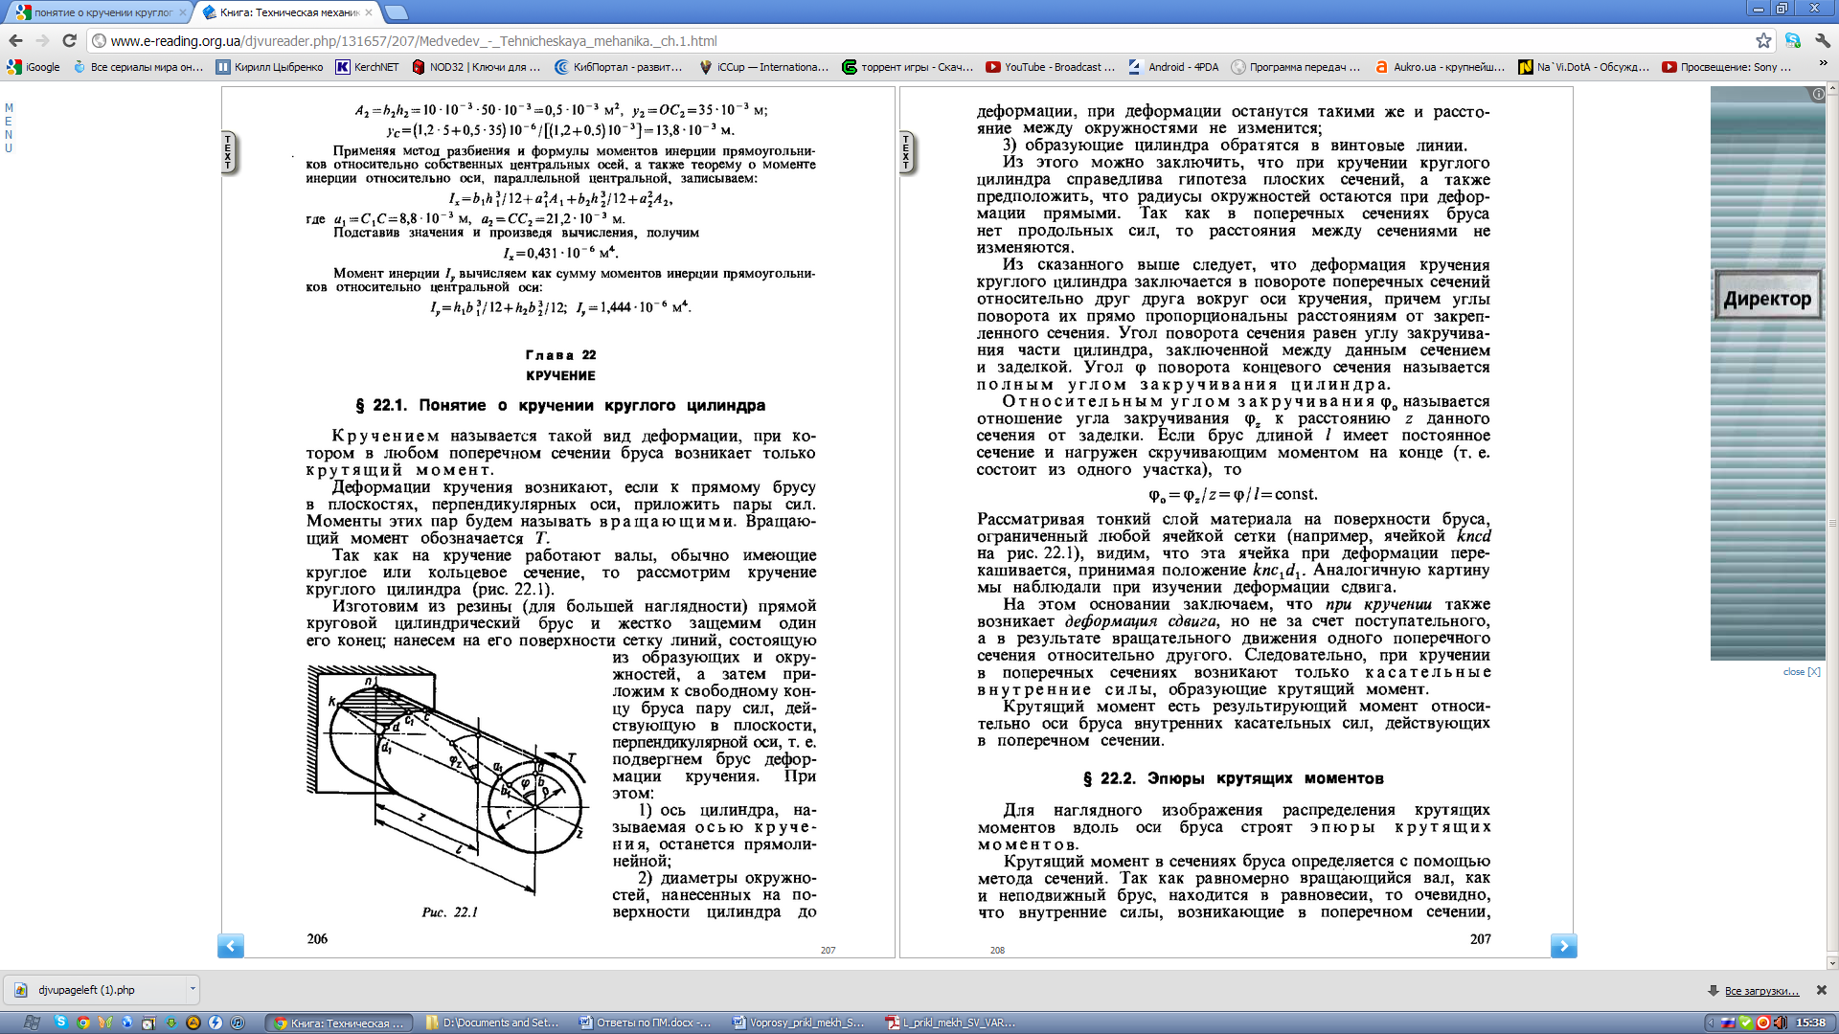1839x1034 pixels.
Task: Open the КибПортал bookmark
Action: point(620,67)
